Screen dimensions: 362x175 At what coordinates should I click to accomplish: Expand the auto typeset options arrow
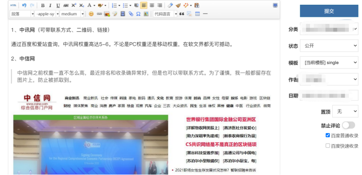pos(191,5)
